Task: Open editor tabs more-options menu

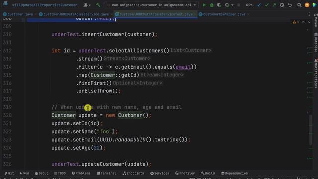Action: [309, 14]
